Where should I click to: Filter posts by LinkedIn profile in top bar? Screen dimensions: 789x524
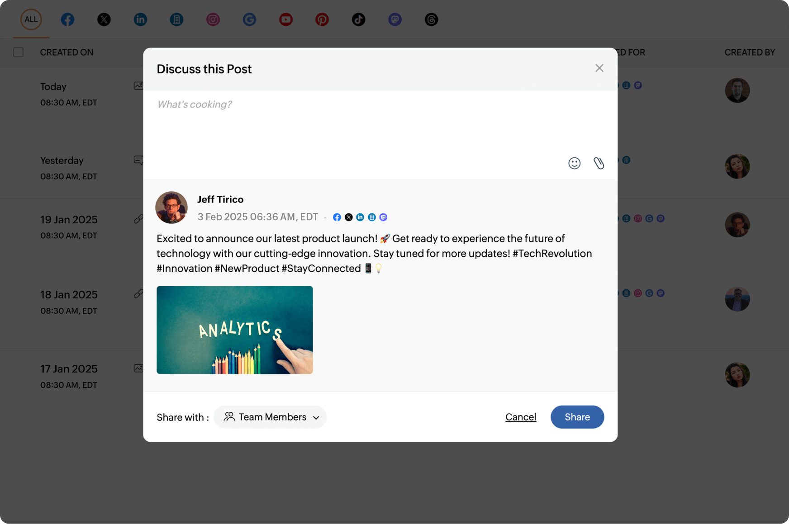click(x=140, y=19)
